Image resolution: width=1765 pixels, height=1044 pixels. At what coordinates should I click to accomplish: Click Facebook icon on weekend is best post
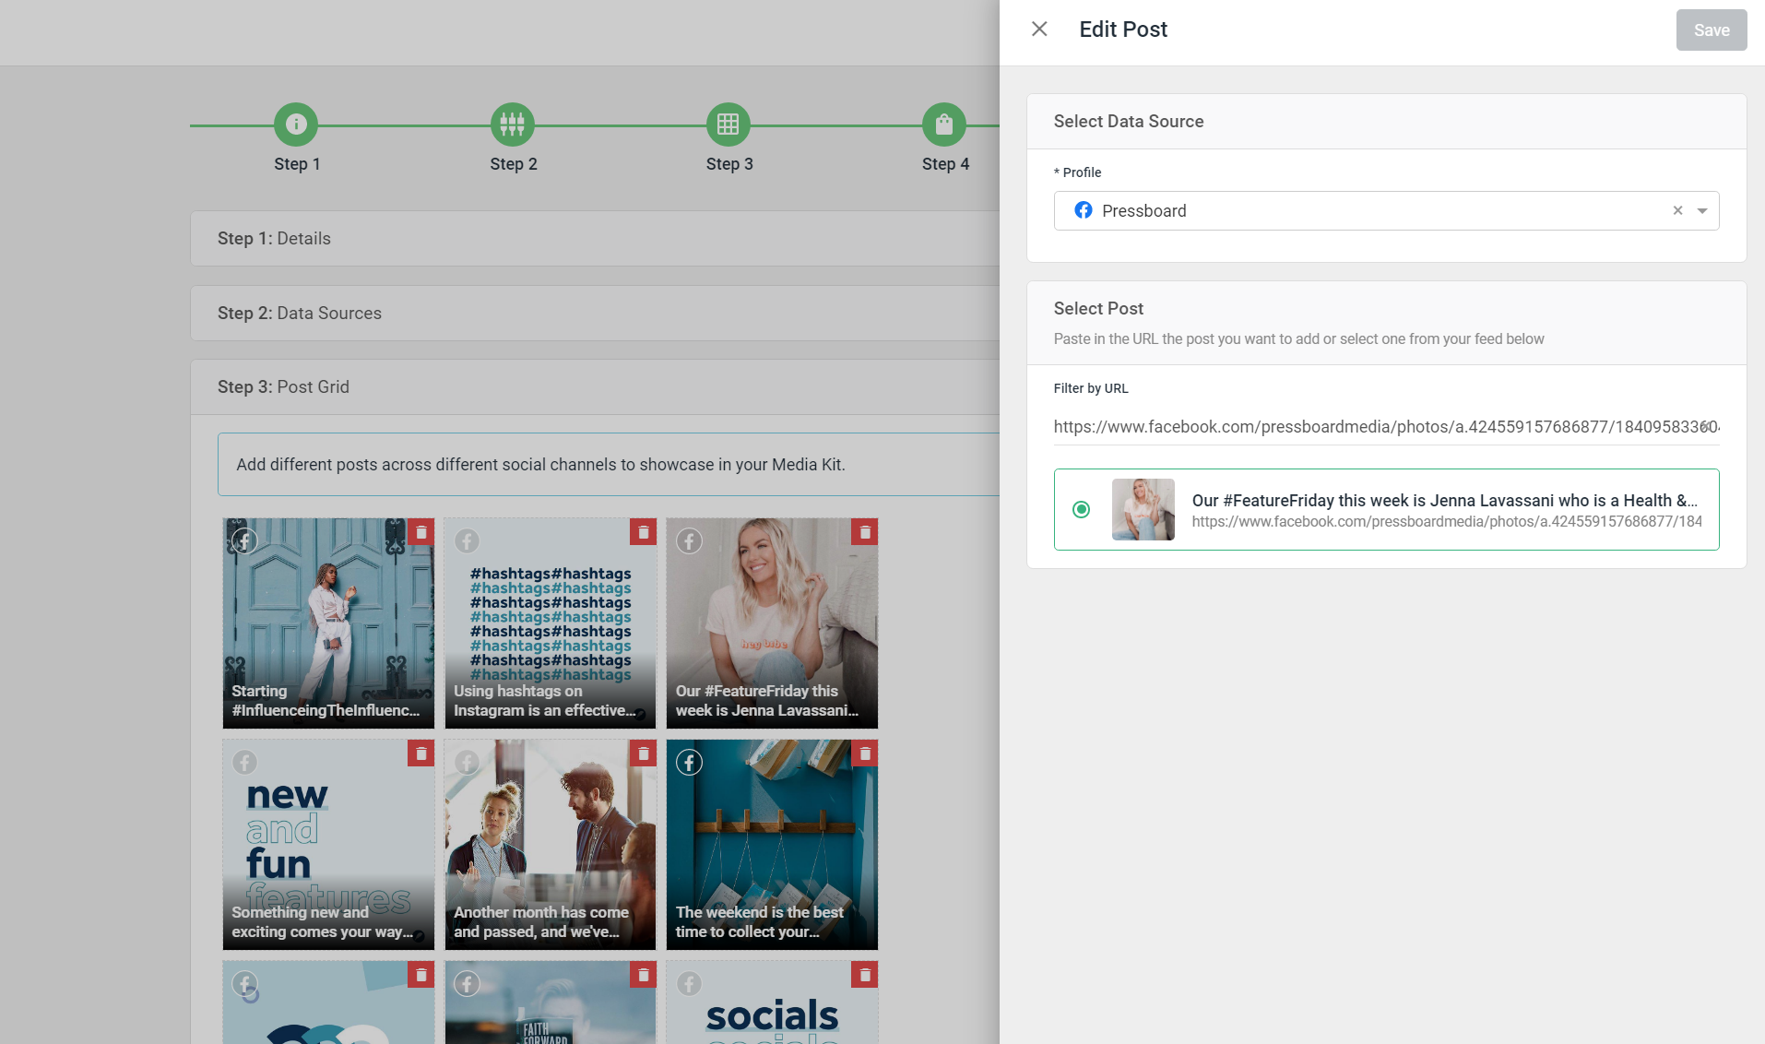tap(689, 762)
